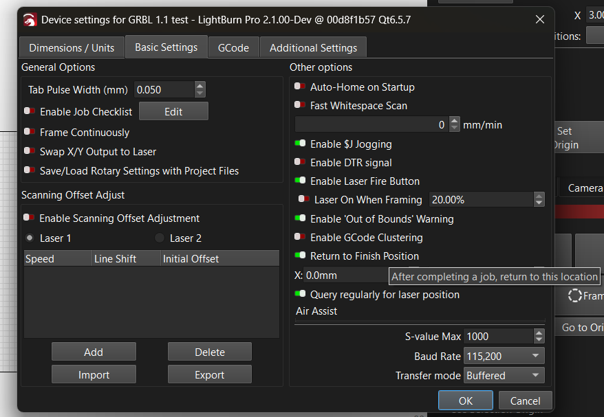Click the Initial Offset column header
The width and height of the screenshot is (604, 417).
tap(220, 258)
